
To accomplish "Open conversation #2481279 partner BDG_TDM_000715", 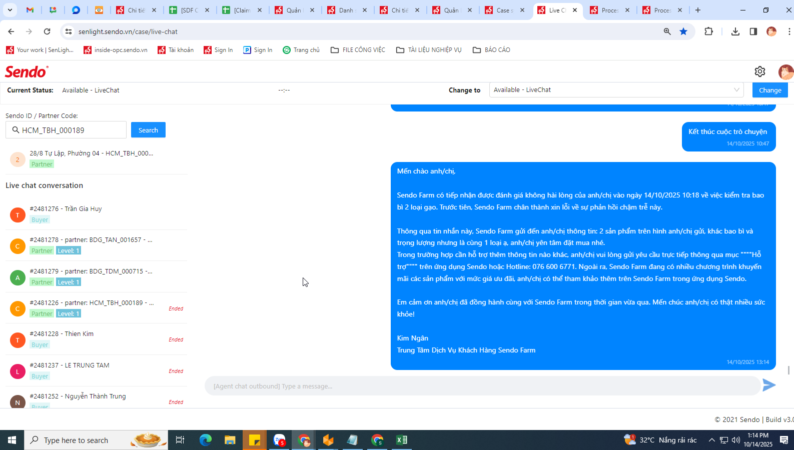I will click(x=96, y=277).
